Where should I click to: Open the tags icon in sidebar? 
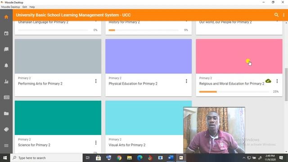[x=6, y=130]
